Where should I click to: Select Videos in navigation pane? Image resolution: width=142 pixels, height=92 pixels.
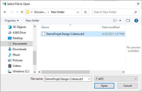[15, 66]
